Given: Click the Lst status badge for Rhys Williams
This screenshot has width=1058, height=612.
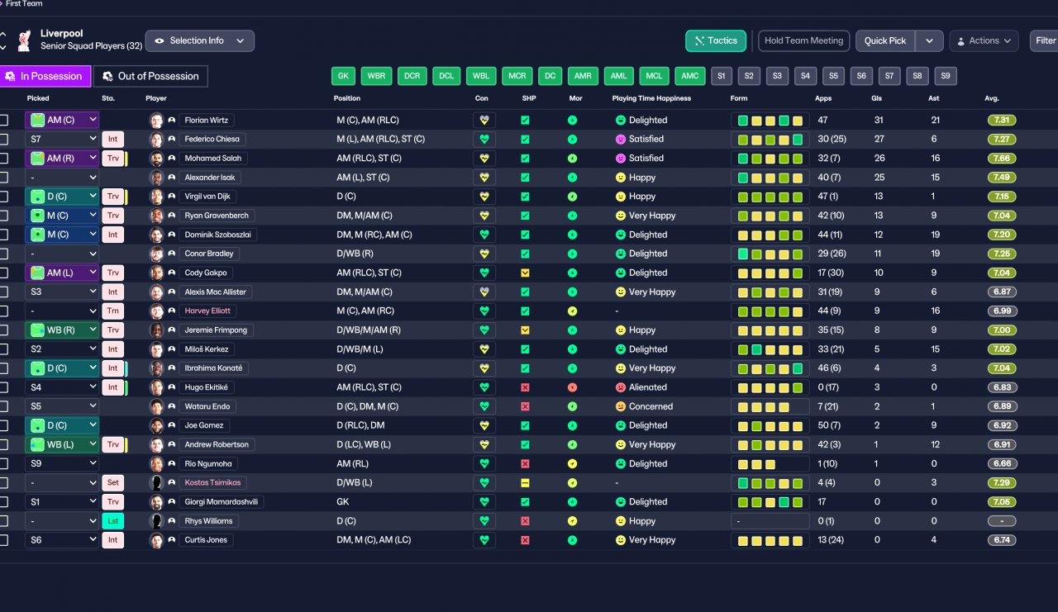Looking at the screenshot, I should [x=112, y=521].
